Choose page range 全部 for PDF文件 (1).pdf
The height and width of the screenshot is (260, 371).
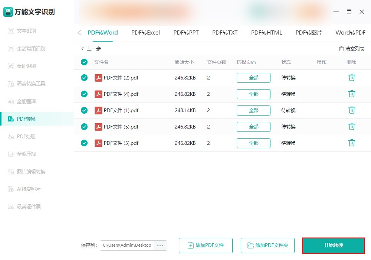tap(253, 110)
